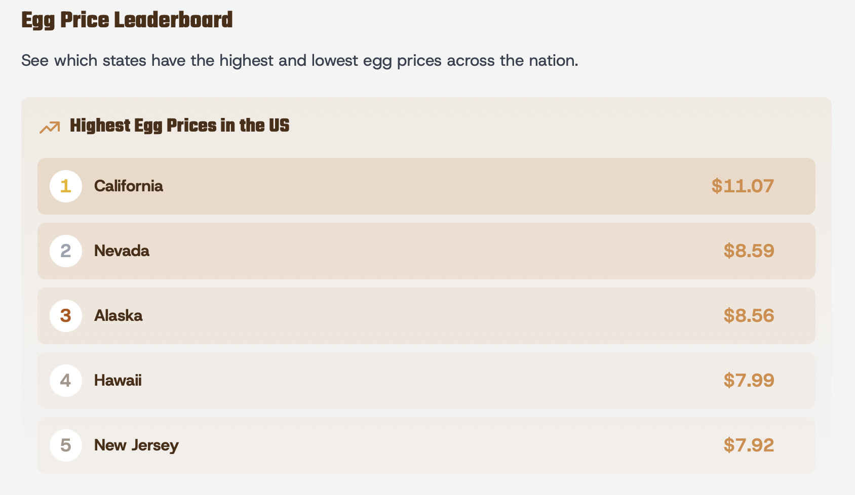
Task: Select the New Jersey state name
Action: (136, 445)
